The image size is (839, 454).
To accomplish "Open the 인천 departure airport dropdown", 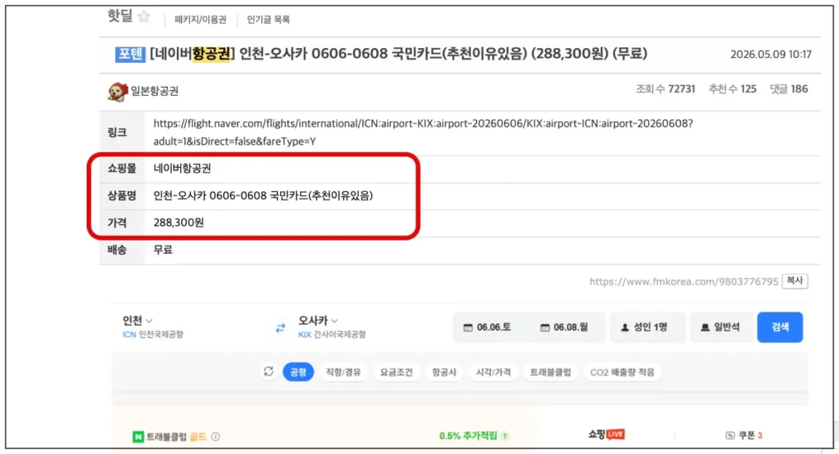I will point(138,321).
